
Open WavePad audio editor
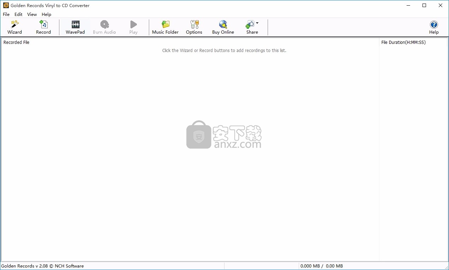pyautogui.click(x=75, y=27)
